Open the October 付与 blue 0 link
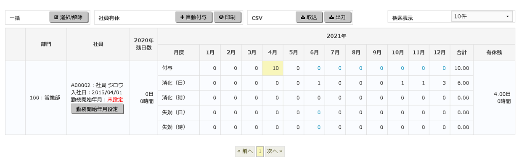The image size is (519, 157). (402, 68)
